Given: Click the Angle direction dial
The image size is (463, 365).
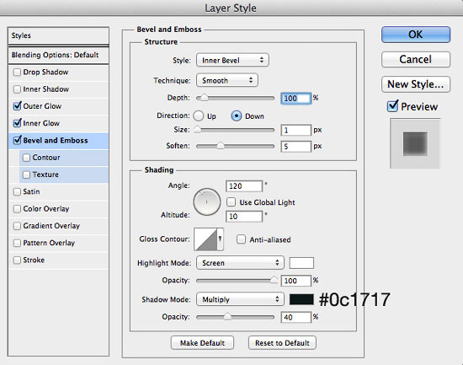Looking at the screenshot, I should (x=207, y=201).
